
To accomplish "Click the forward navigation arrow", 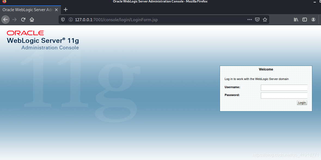I will [x=14, y=20].
